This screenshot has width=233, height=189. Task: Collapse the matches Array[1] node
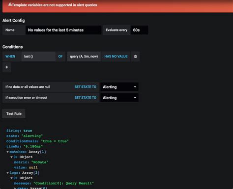click(7, 152)
